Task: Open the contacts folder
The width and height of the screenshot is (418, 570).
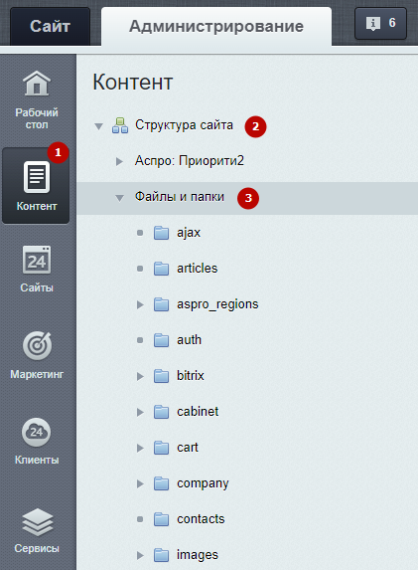Action: tap(201, 518)
